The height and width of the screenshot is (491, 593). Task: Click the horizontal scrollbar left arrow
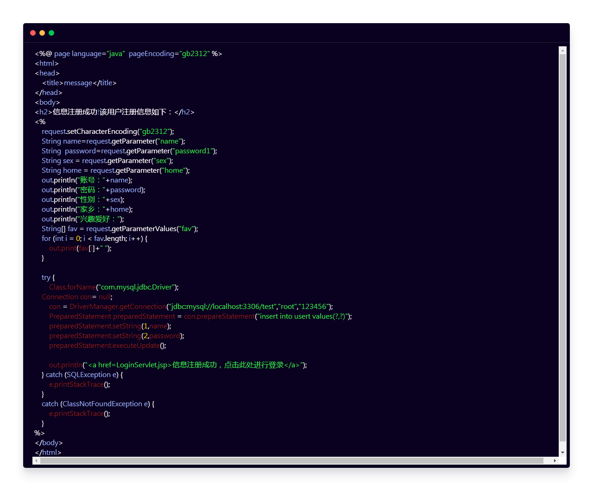pyautogui.click(x=36, y=460)
